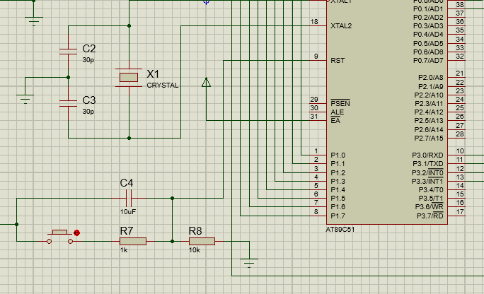
Task: Select the P3.0/RXD pin 10
Action: pyautogui.click(x=459, y=155)
